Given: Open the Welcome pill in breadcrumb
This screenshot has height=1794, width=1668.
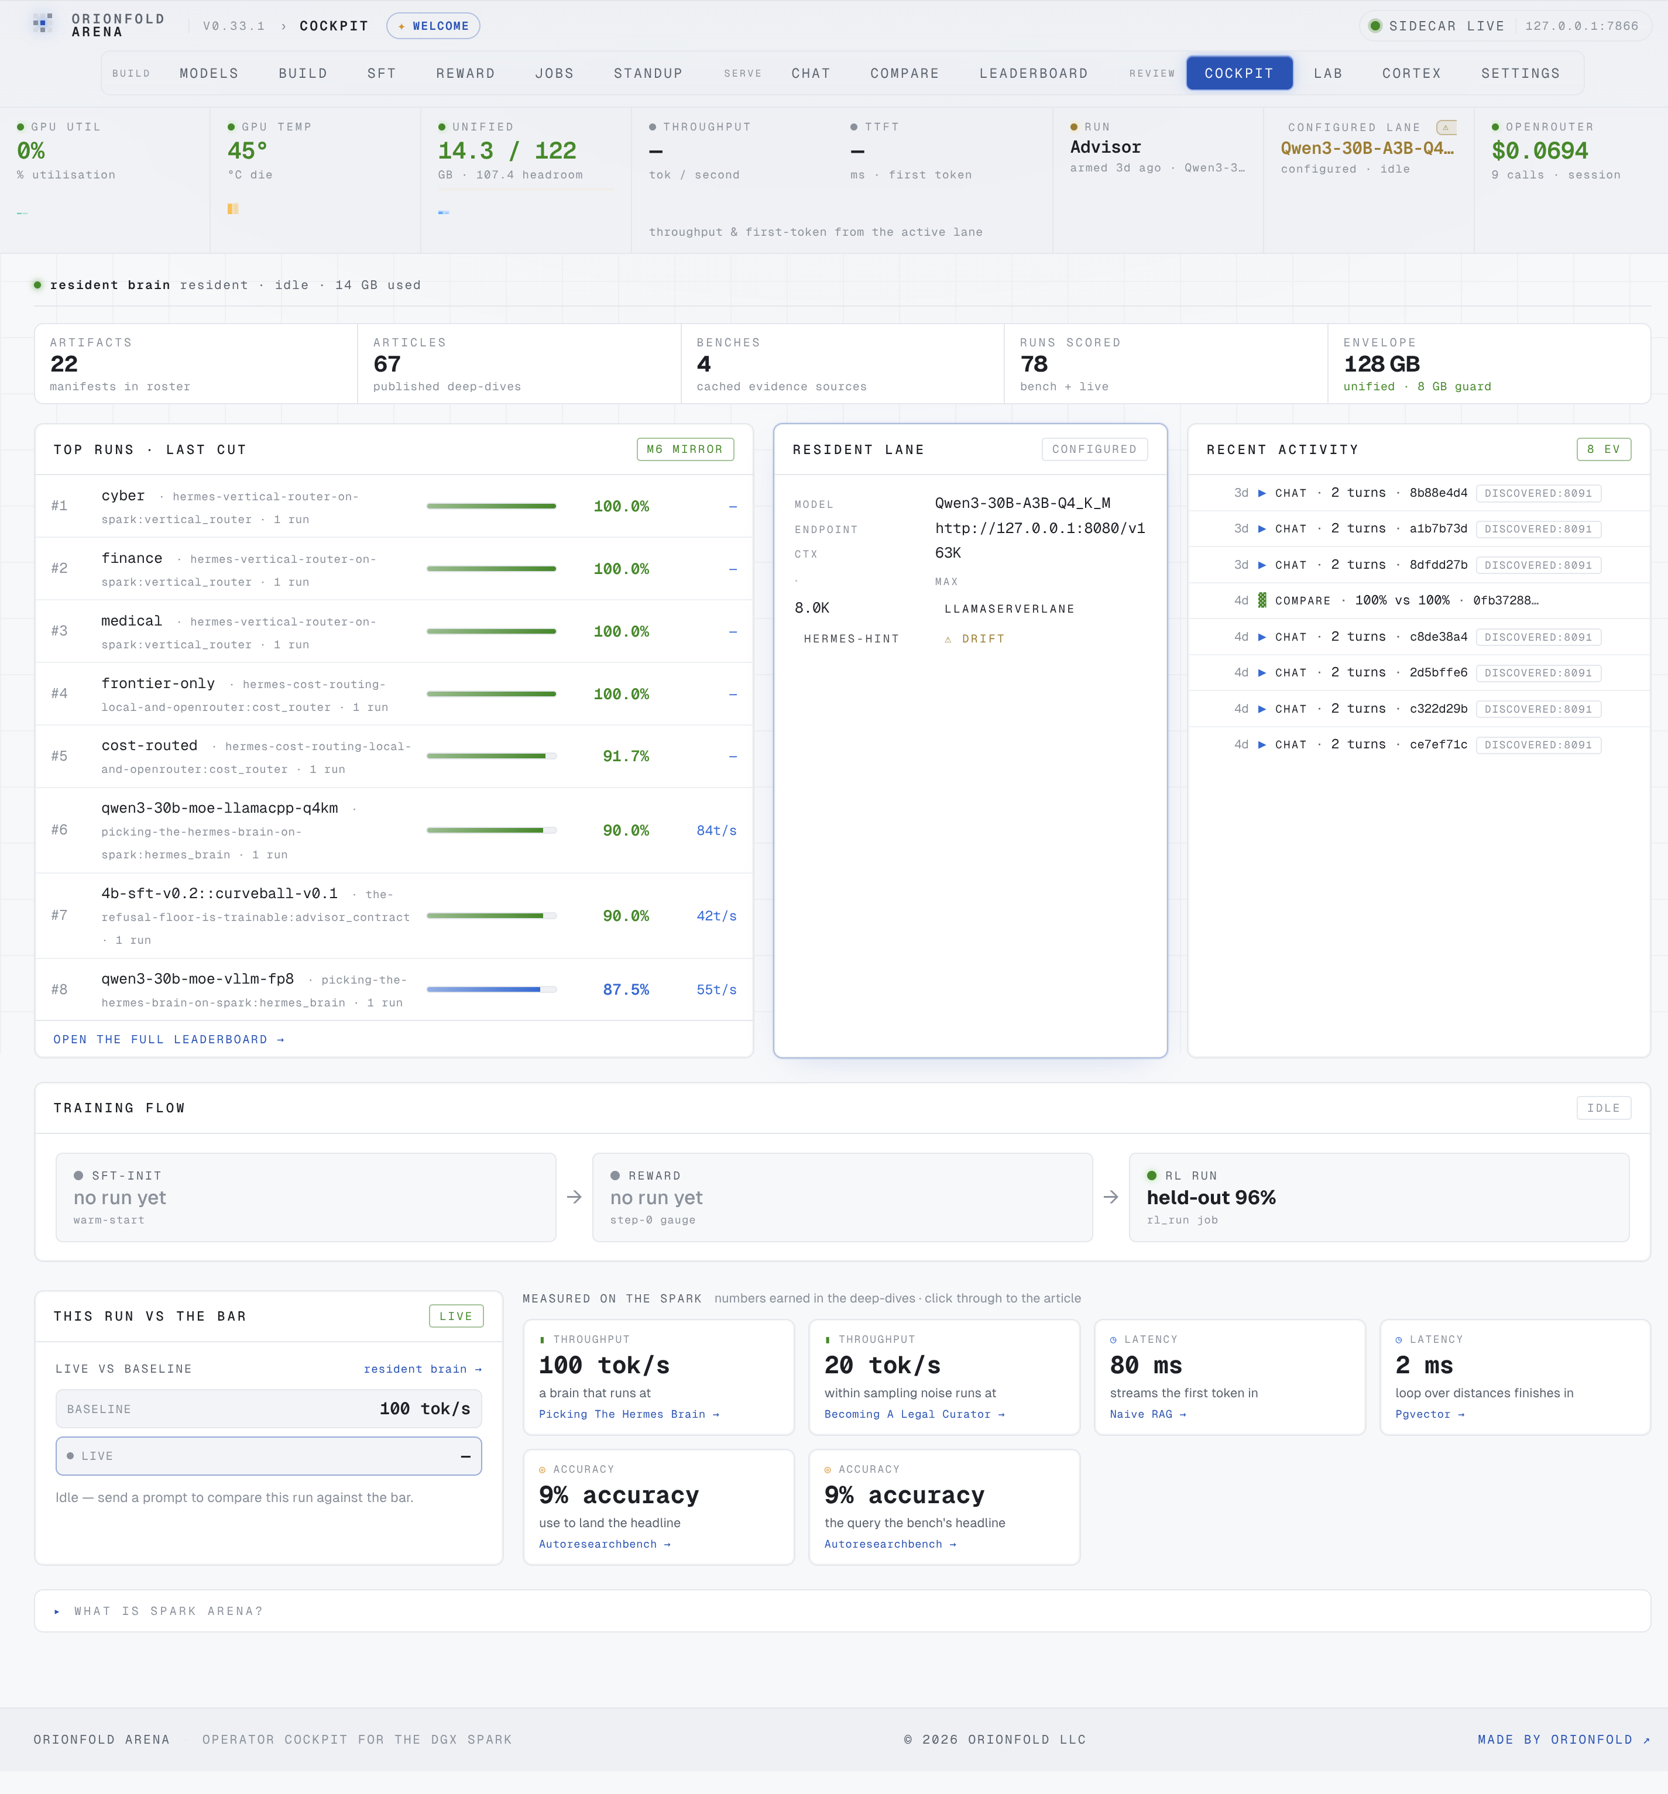Looking at the screenshot, I should [x=433, y=26].
